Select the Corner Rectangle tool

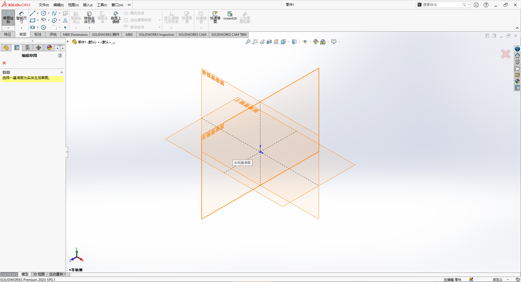(33, 20)
